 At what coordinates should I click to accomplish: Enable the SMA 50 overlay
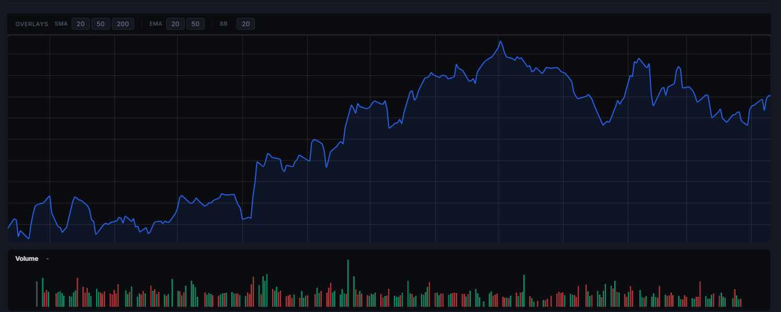tap(101, 24)
